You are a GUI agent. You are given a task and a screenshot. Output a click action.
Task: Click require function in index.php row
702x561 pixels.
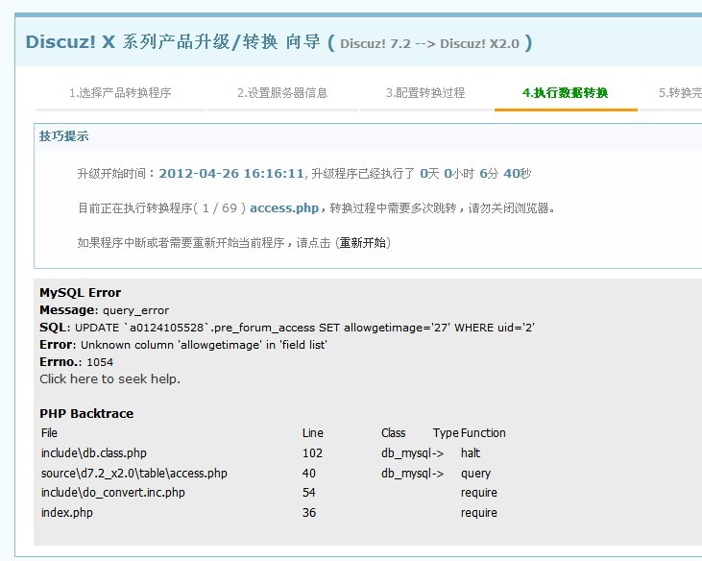pos(479,513)
